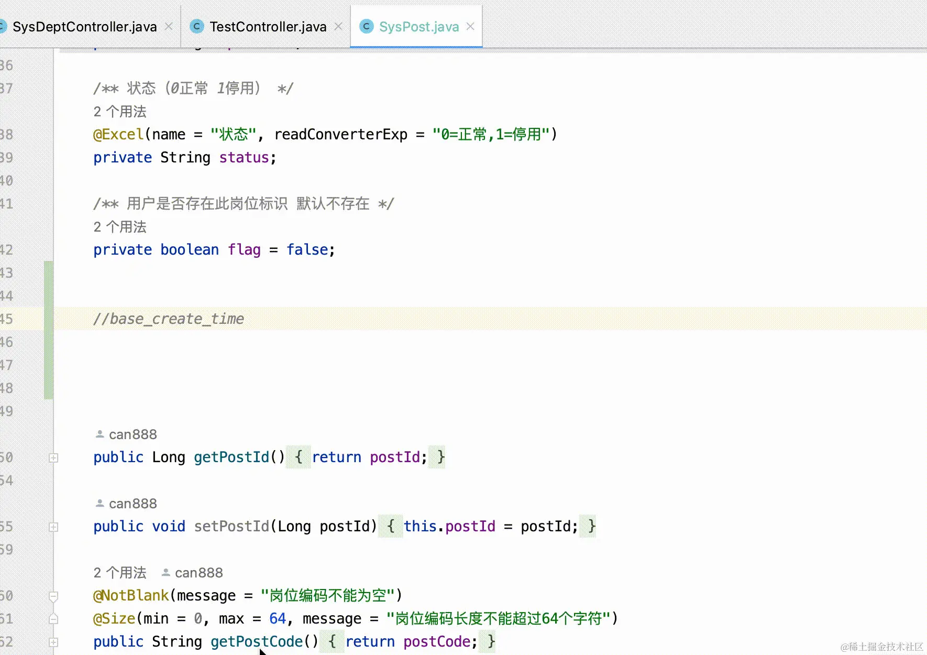Switch to the TestController.java tab
The width and height of the screenshot is (927, 655).
point(268,27)
